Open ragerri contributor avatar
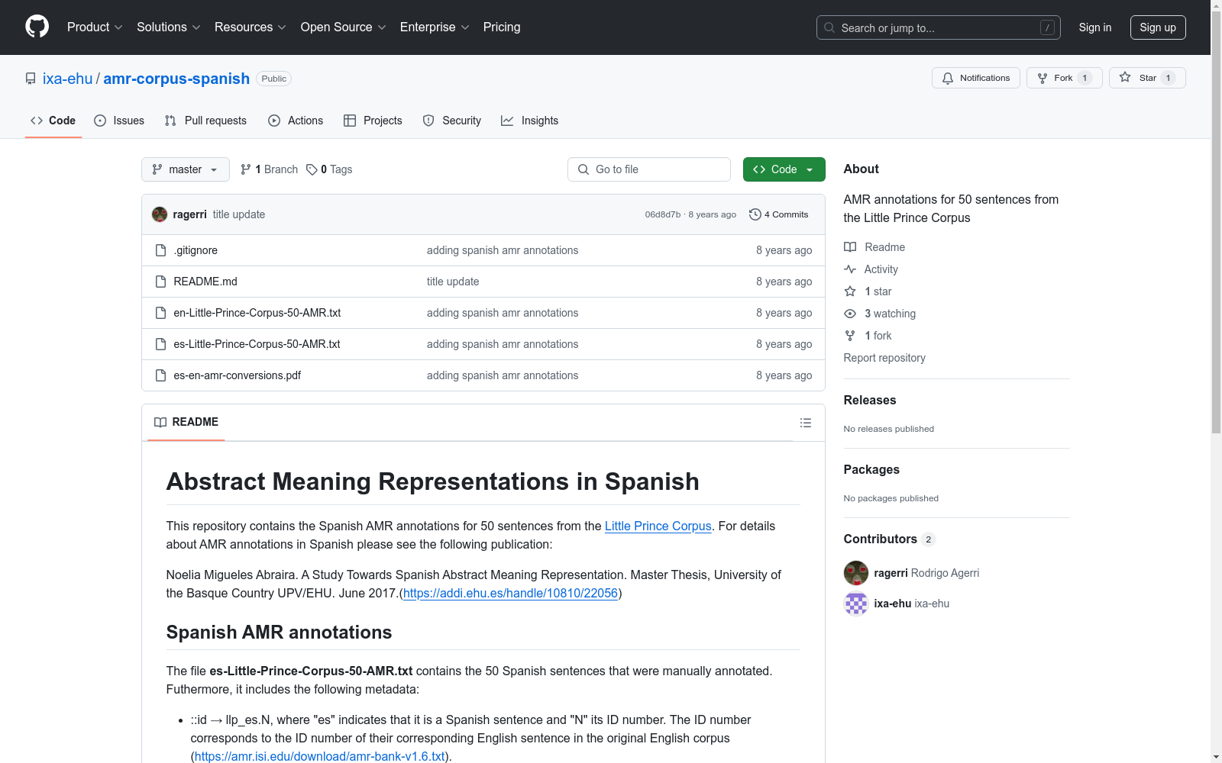Viewport: 1222px width, 763px height. pyautogui.click(x=856, y=573)
